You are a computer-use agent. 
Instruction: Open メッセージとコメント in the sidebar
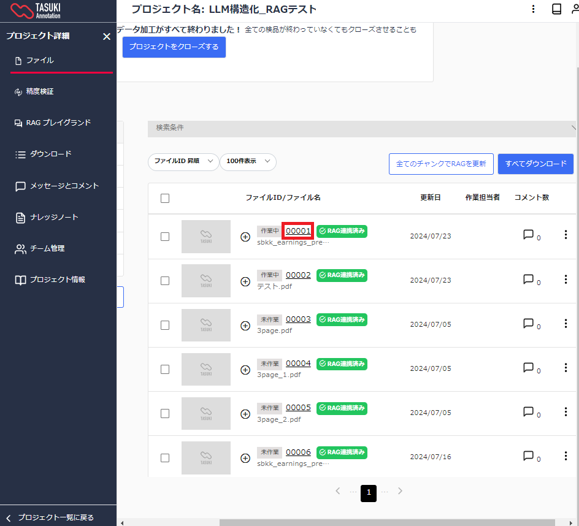coord(57,186)
